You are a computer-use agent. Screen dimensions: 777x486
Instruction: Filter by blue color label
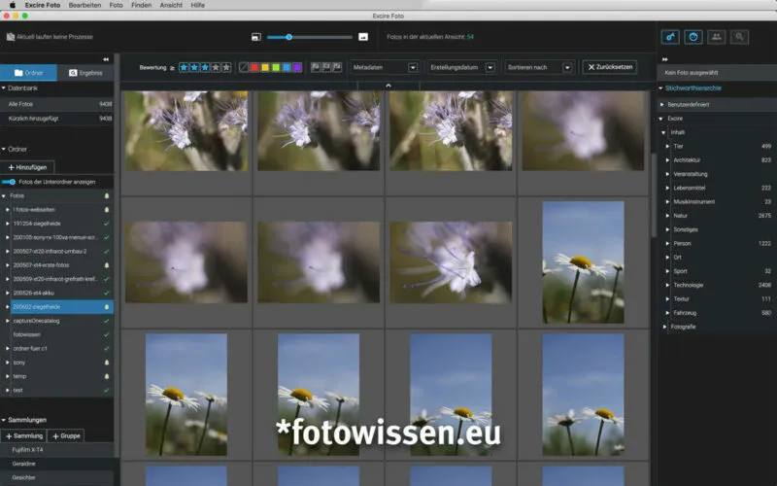tap(287, 67)
